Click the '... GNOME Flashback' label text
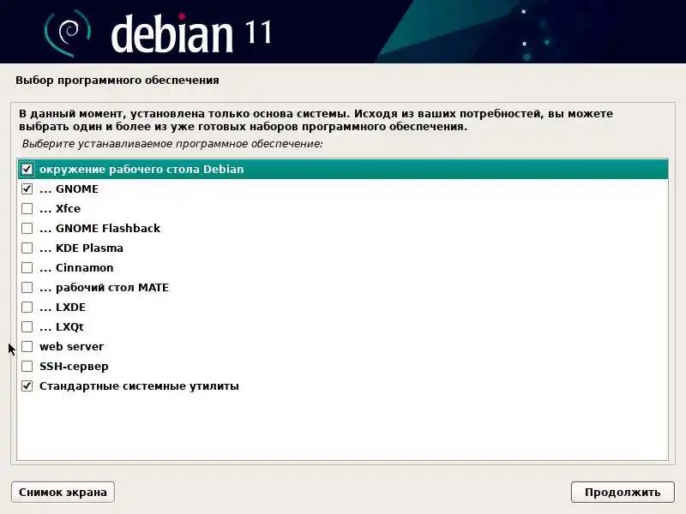686x514 pixels. click(99, 228)
